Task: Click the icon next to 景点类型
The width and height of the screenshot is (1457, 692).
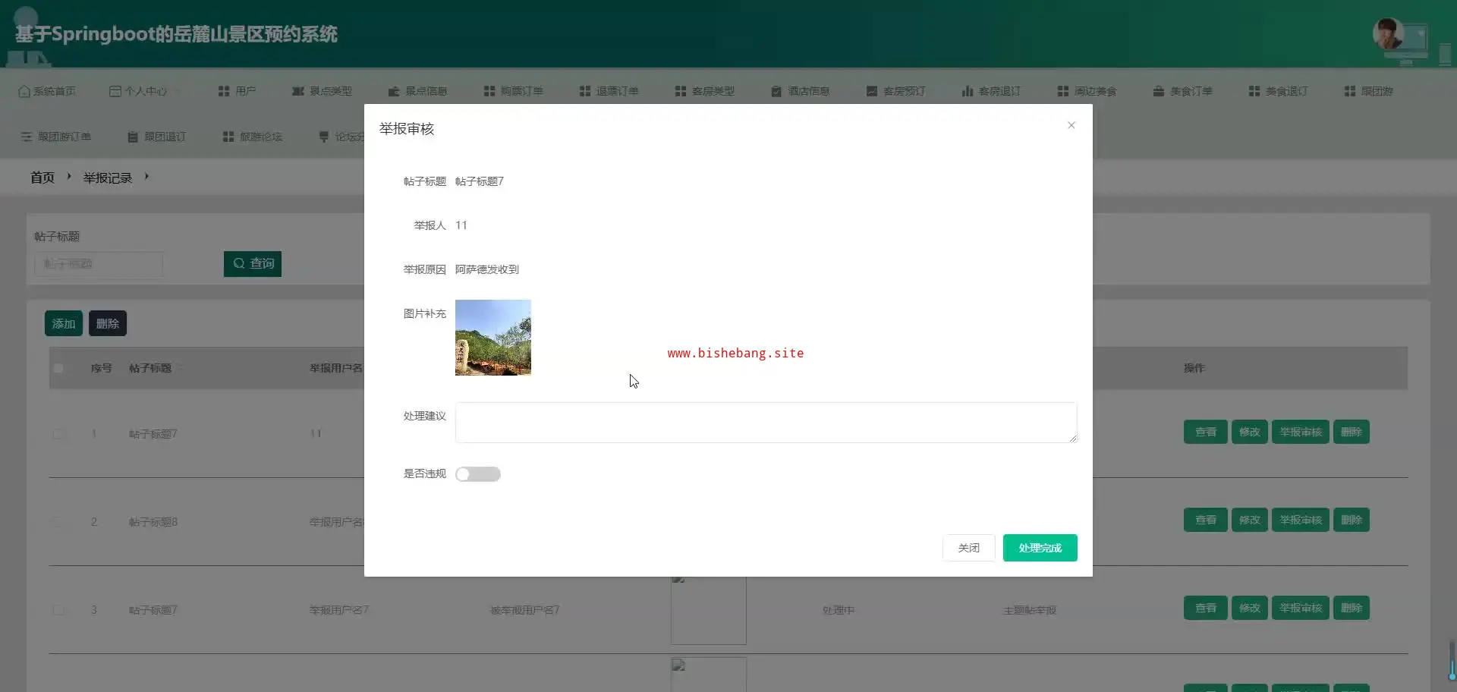Action: click(x=298, y=91)
